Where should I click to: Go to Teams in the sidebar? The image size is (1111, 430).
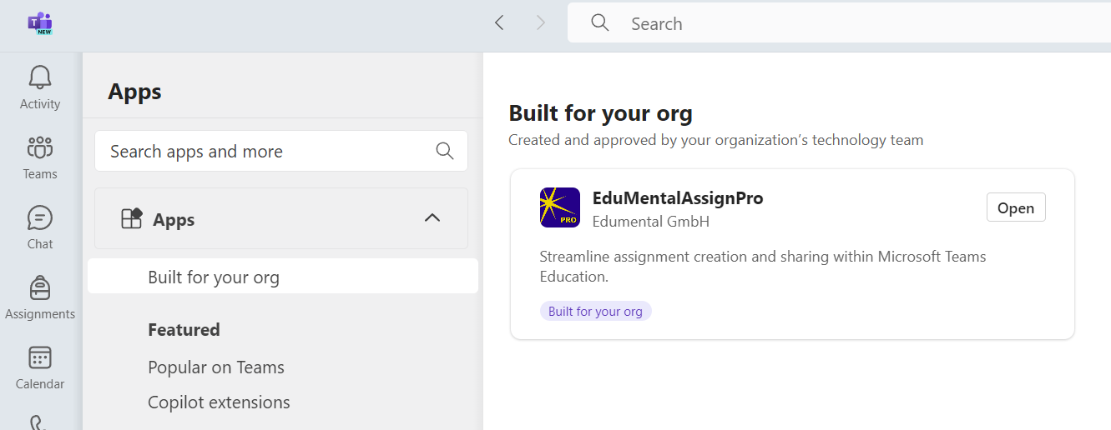tap(40, 148)
